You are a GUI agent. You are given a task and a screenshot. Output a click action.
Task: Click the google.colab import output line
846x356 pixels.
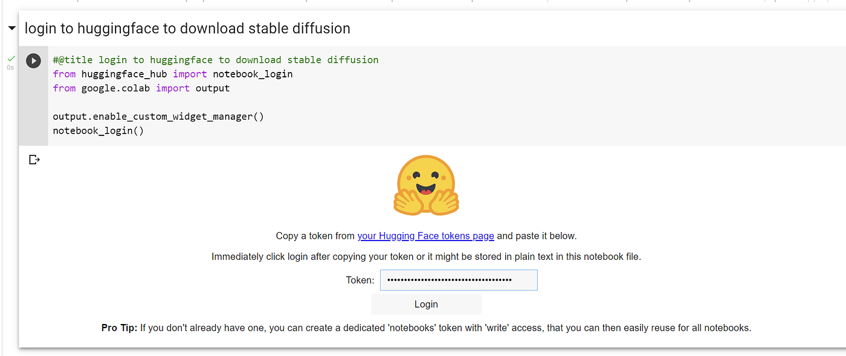pyautogui.click(x=141, y=88)
